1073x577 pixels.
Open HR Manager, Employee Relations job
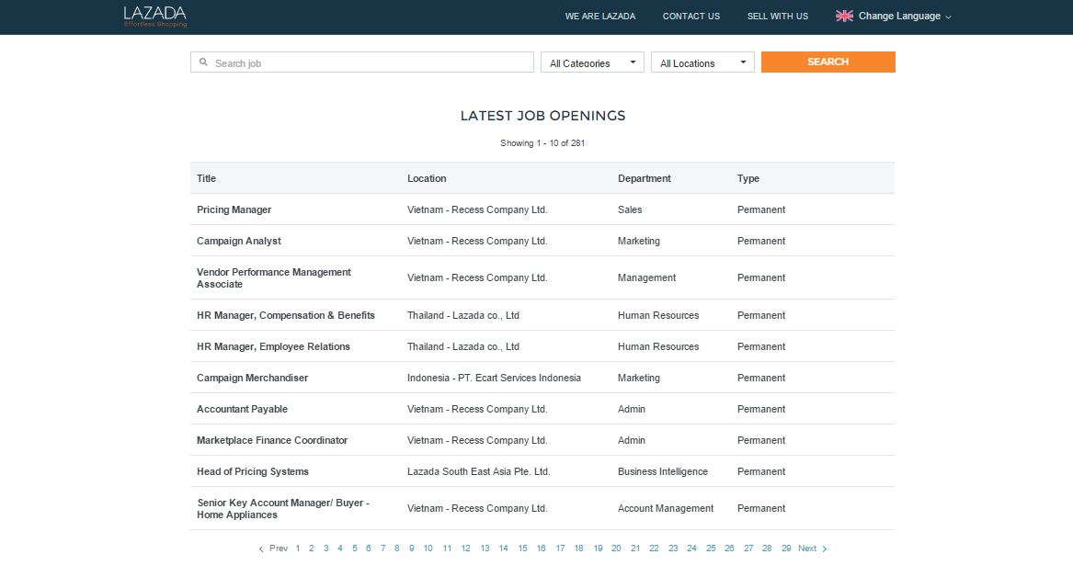pos(273,346)
